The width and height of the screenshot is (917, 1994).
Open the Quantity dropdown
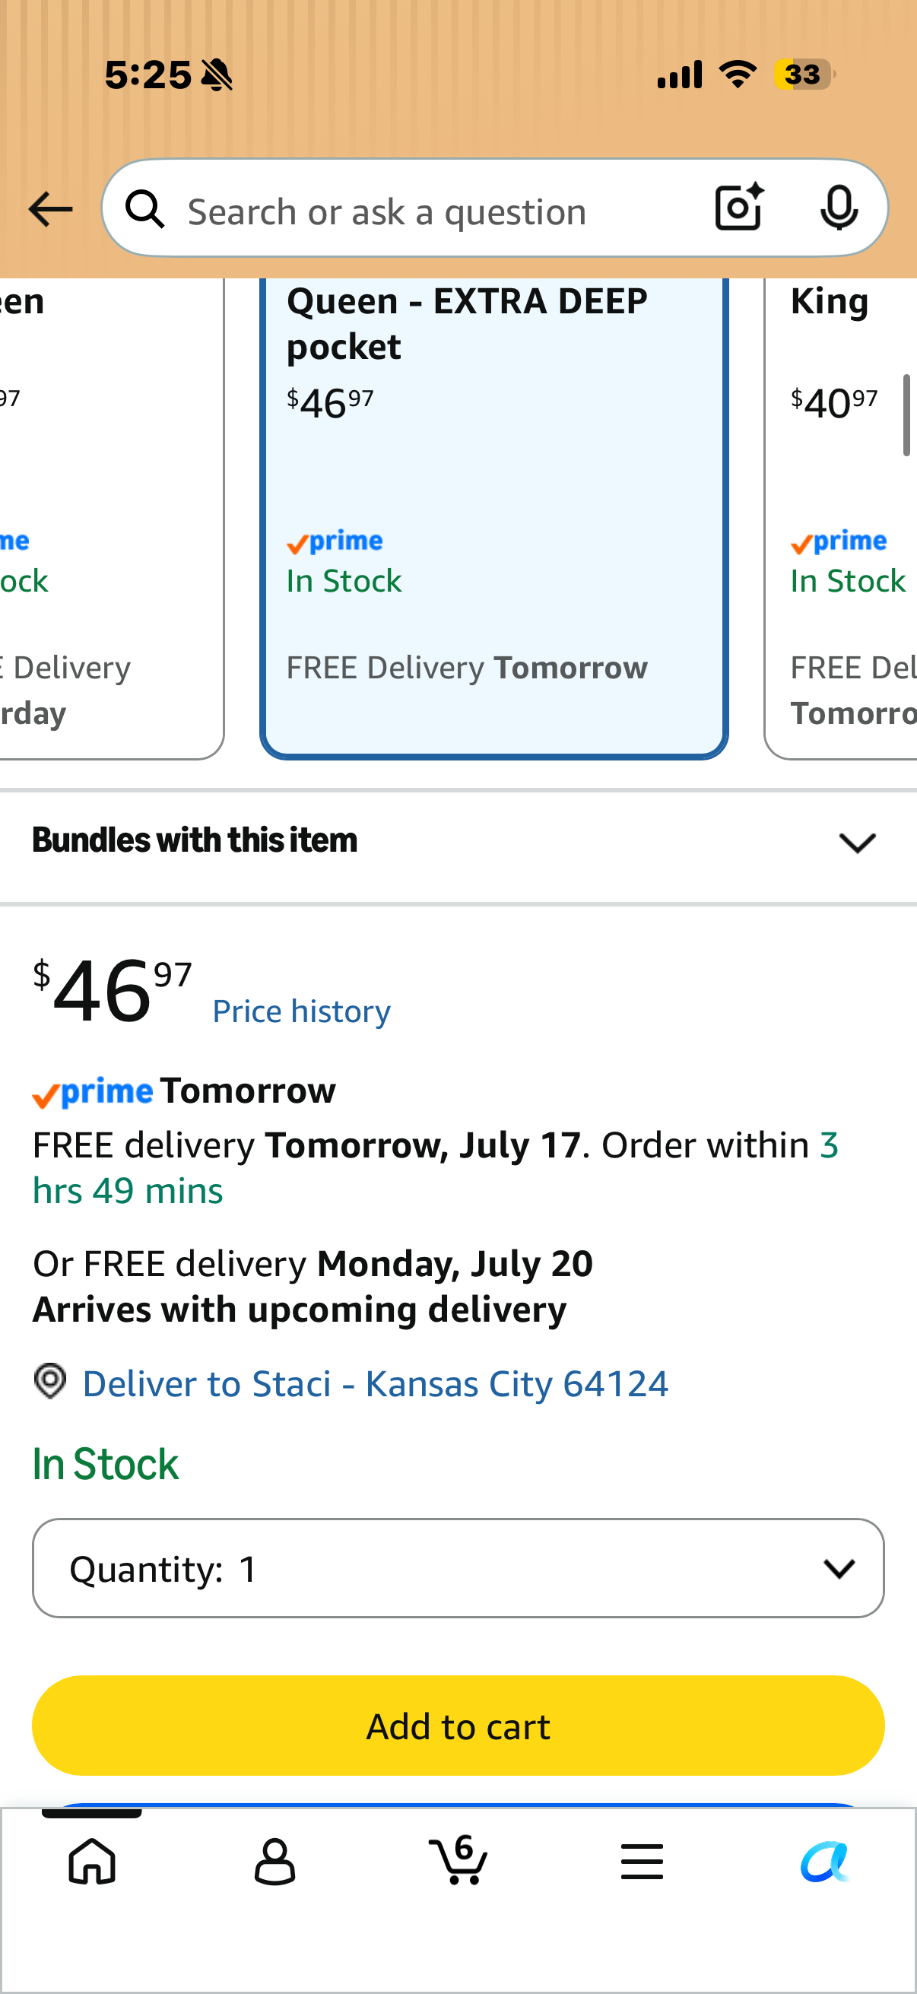pyautogui.click(x=458, y=1568)
